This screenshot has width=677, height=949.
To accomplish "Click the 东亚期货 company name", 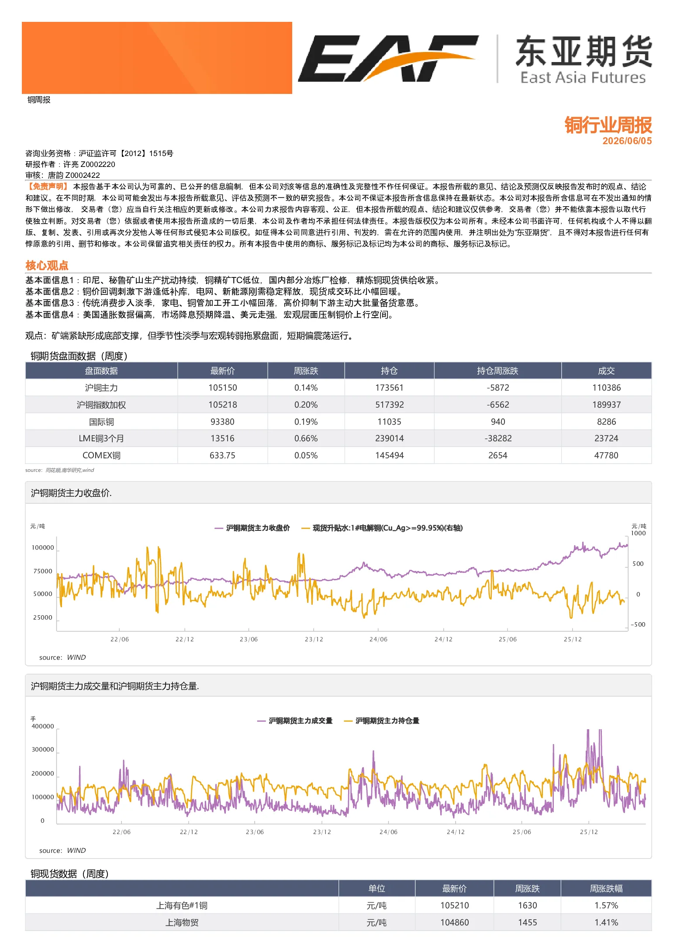I will pyautogui.click(x=584, y=52).
